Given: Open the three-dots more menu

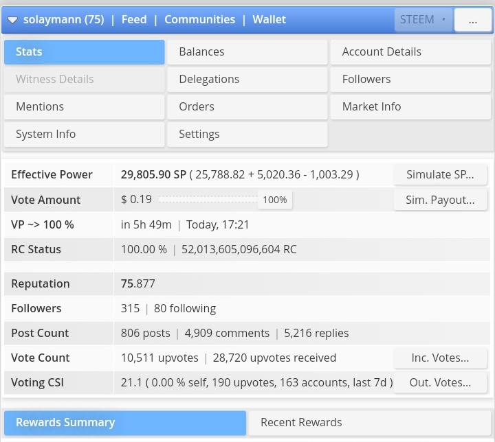Looking at the screenshot, I should click(x=472, y=20).
